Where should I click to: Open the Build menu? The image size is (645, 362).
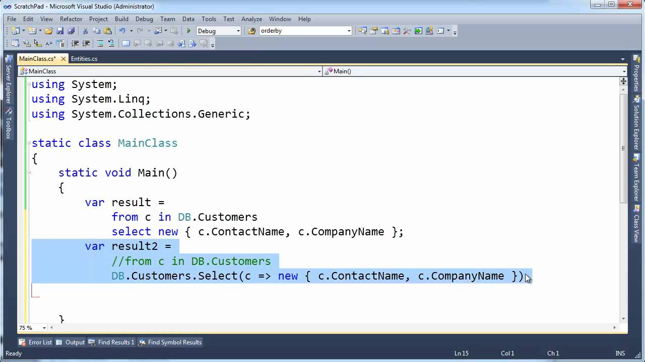pos(121,19)
